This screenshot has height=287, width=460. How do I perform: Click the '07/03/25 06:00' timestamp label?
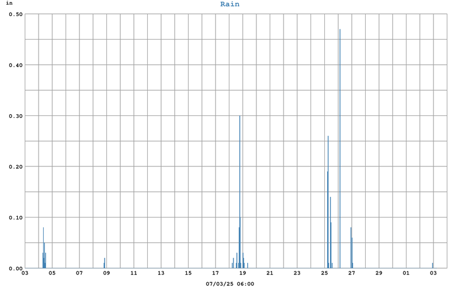[x=229, y=284]
